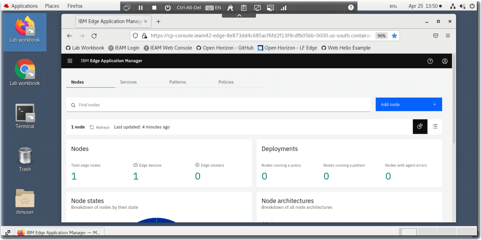This screenshot has width=481, height=240.
Task: Click the pause button in VM toolbar
Action: click(x=141, y=8)
